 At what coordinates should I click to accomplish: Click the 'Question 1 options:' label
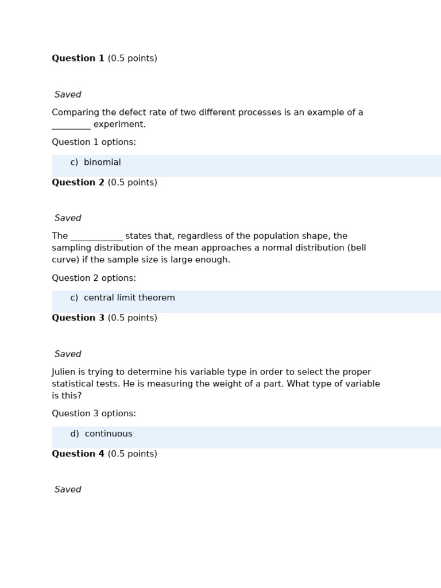point(94,142)
